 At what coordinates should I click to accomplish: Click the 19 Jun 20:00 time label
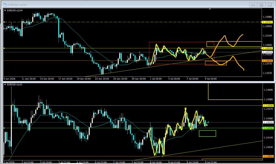click(x=84, y=79)
